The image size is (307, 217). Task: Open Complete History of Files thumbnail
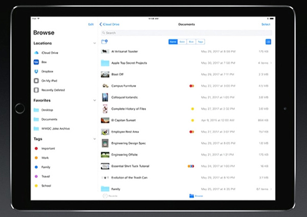click(x=105, y=108)
